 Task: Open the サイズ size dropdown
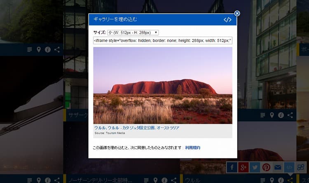(133, 32)
